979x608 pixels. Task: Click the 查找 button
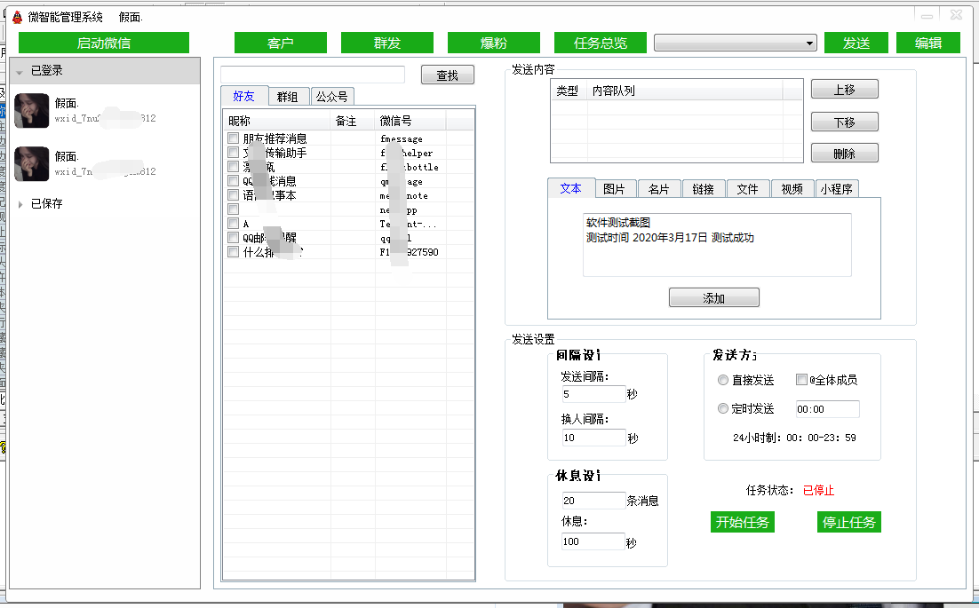tap(447, 75)
